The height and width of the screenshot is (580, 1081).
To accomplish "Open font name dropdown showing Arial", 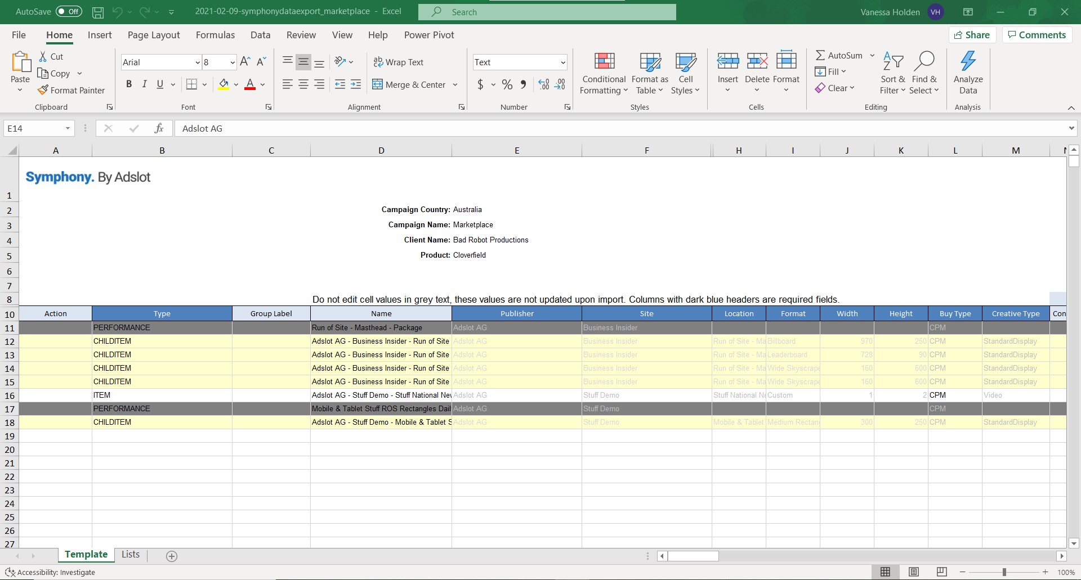I will point(198,62).
